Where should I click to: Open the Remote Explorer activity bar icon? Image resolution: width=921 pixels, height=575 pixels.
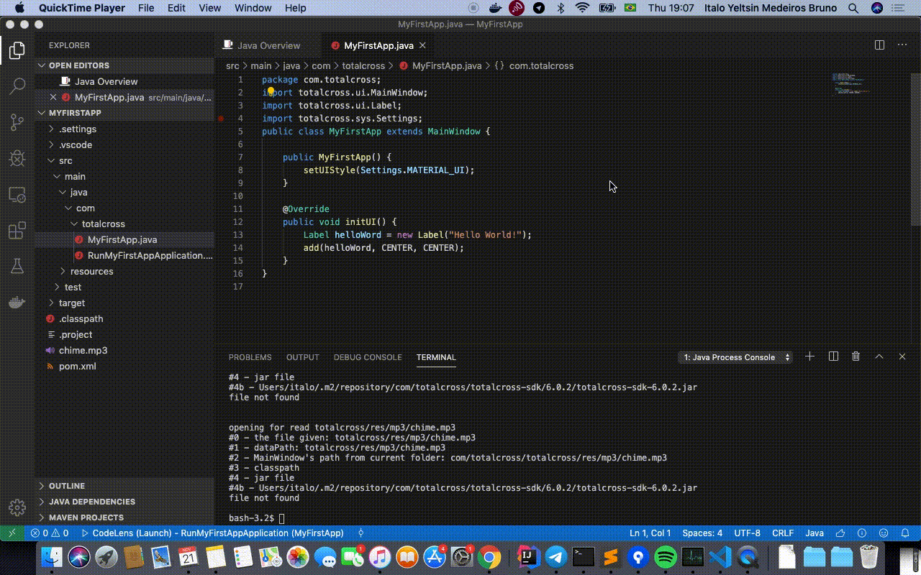(17, 195)
